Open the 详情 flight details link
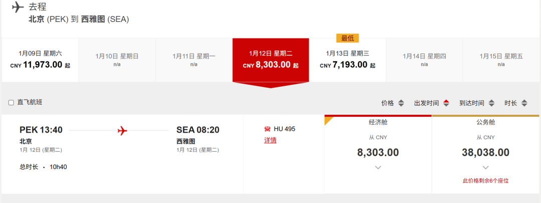The width and height of the screenshot is (541, 203). tap(270, 140)
